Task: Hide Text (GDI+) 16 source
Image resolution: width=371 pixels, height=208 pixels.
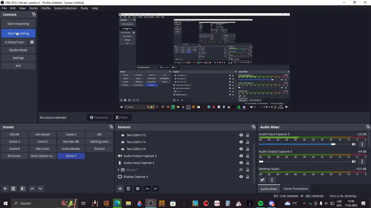Action: 241,149
